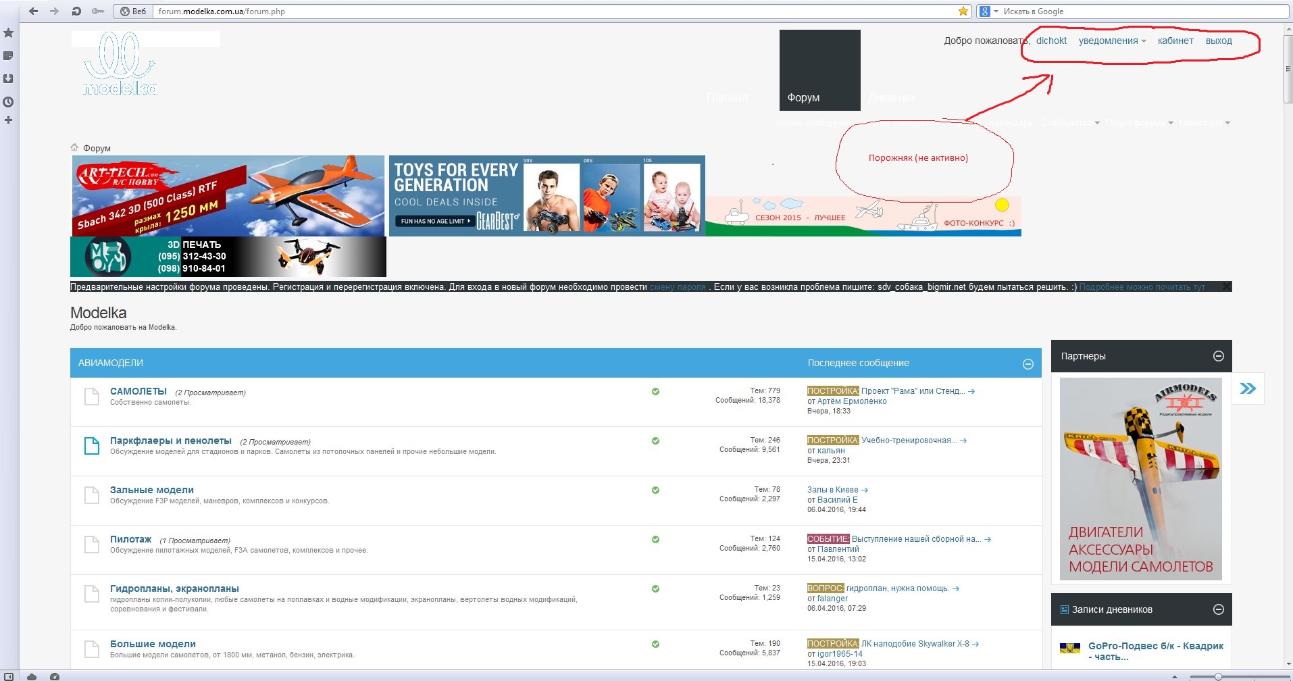The width and height of the screenshot is (1293, 681).
Task: Open the Главная tab
Action: pyautogui.click(x=727, y=97)
